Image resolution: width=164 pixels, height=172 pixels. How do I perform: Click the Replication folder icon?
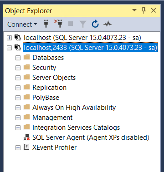[27, 87]
